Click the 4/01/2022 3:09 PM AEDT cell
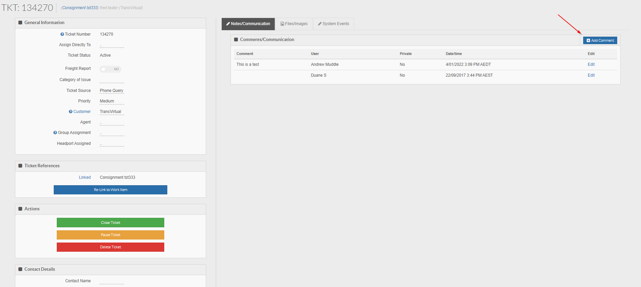Screen dimensions: 641x287 click(x=468, y=64)
